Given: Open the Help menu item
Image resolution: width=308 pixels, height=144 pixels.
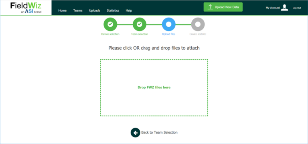Looking at the screenshot, I should tap(129, 10).
